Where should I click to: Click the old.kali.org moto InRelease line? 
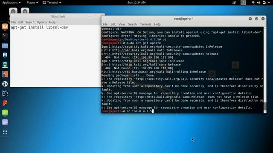coord(142,50)
